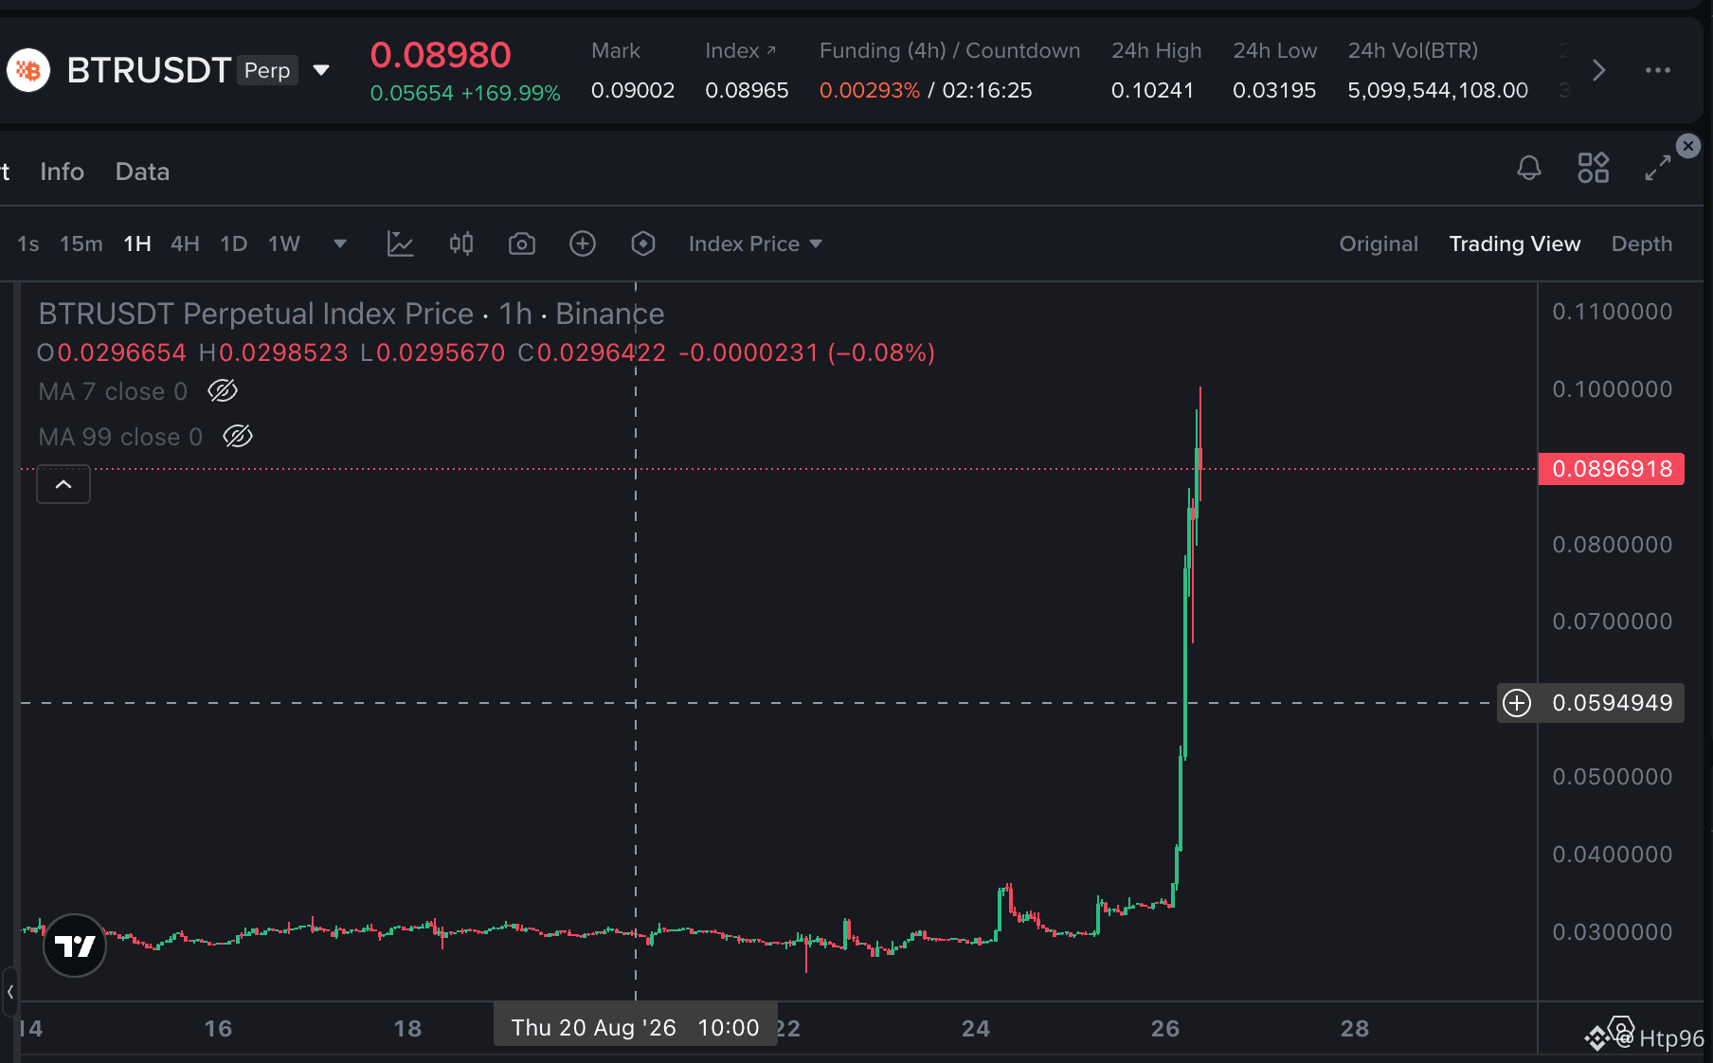Screen dimensions: 1713x1063
Task: Open the three-dot more options menu
Action: pos(1658,70)
